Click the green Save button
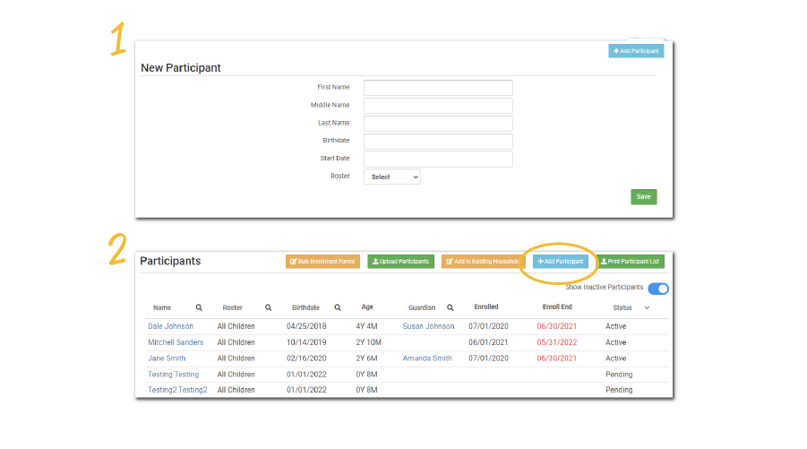Image resolution: width=807 pixels, height=449 pixels. click(643, 197)
